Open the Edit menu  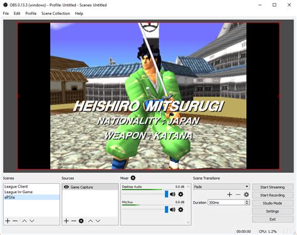click(x=17, y=14)
